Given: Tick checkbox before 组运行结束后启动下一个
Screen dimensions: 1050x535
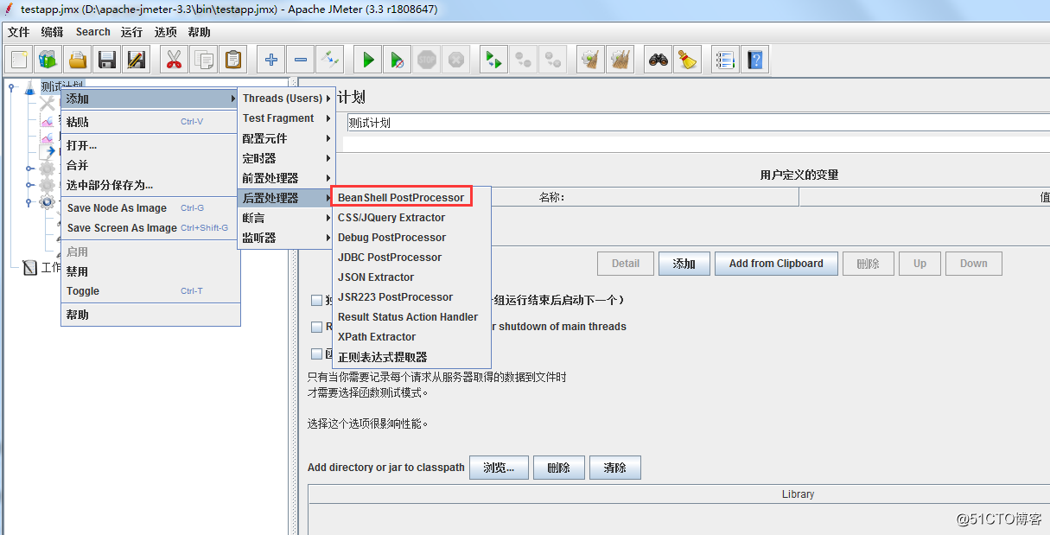Looking at the screenshot, I should point(316,300).
